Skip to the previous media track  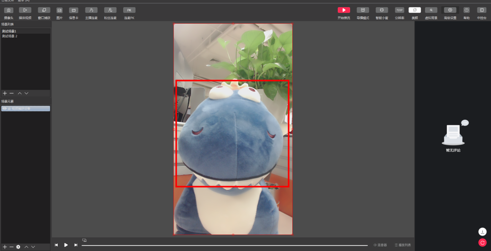click(56, 245)
